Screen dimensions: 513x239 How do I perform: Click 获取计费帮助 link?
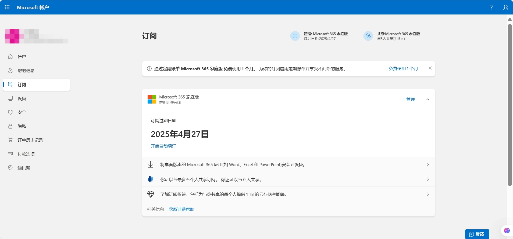181,209
